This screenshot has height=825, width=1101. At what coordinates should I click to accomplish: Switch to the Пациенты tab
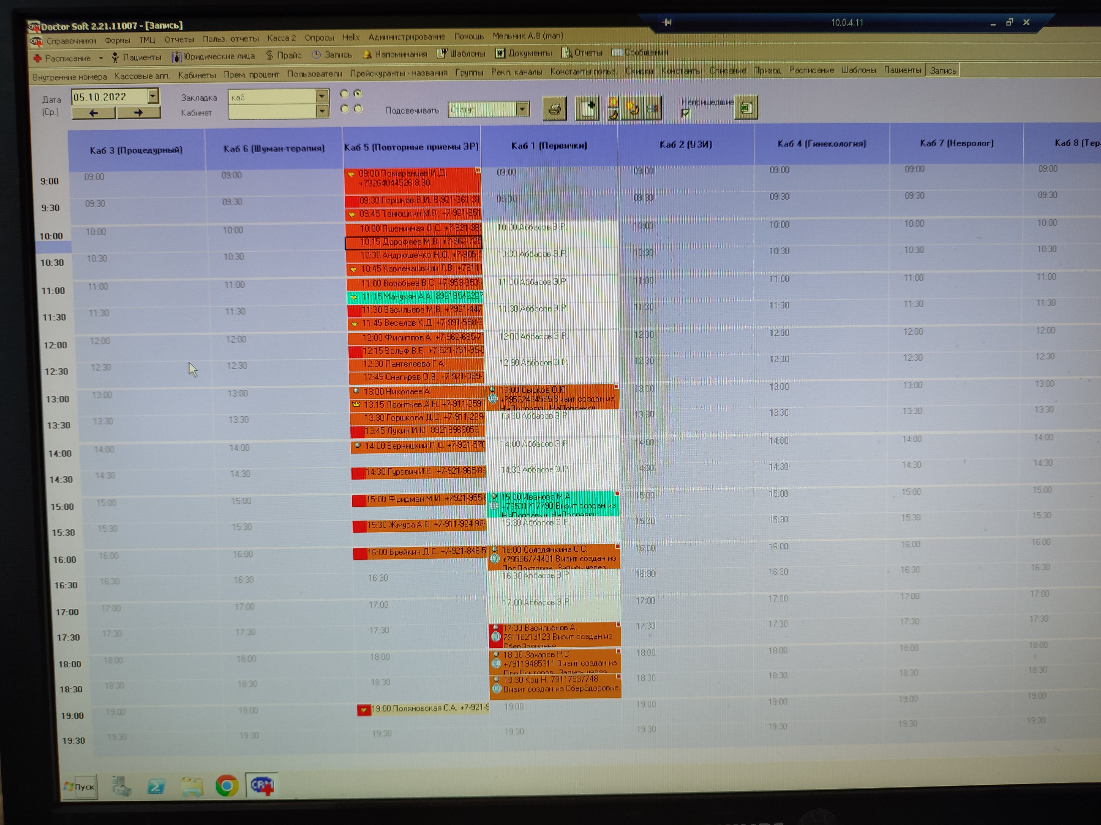click(902, 70)
